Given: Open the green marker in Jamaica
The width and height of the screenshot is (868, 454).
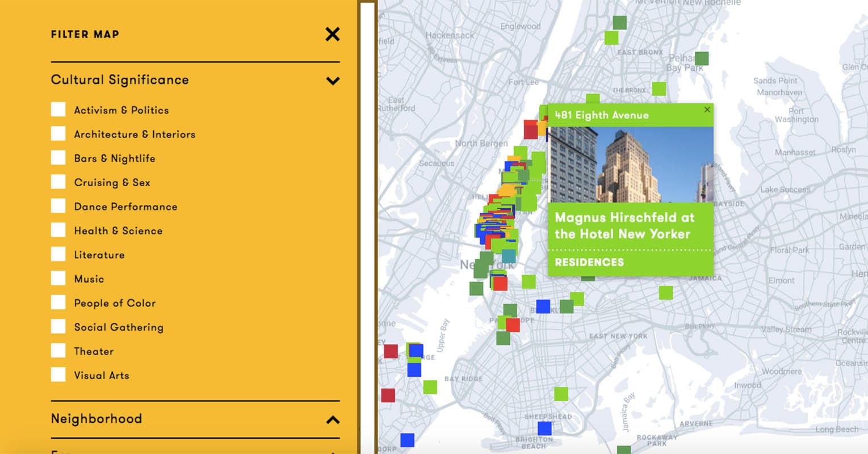Looking at the screenshot, I should (x=665, y=293).
